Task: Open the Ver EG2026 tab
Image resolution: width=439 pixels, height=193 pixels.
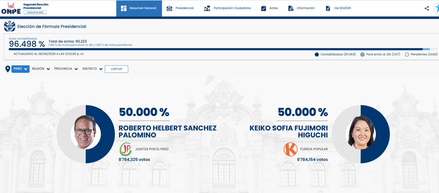Action: pos(338,8)
